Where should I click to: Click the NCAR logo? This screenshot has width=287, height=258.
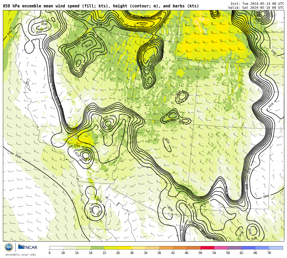[x=28, y=247]
